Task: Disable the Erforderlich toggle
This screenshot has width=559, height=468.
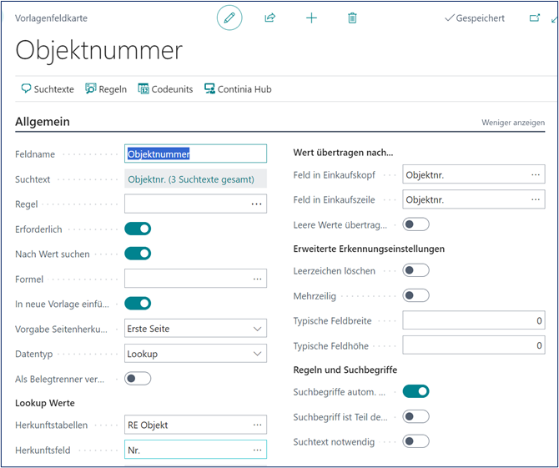Action: (x=138, y=229)
